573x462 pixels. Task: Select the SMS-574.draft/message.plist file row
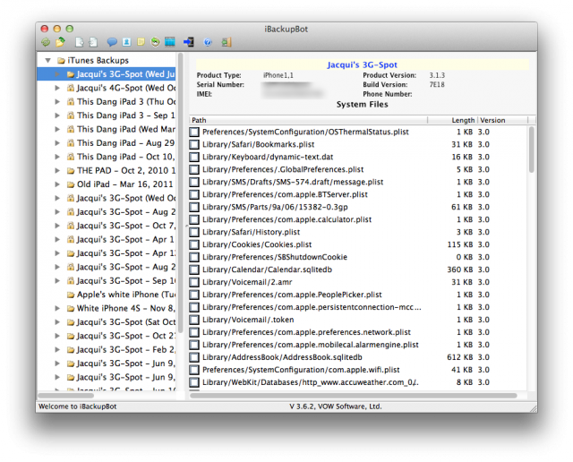(x=358, y=182)
